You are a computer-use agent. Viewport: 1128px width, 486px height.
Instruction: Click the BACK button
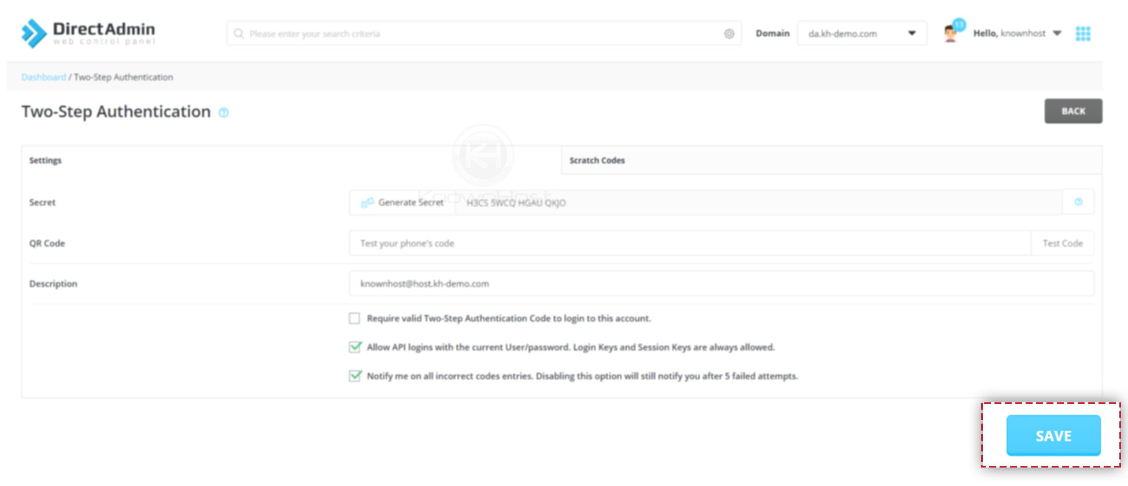tap(1073, 111)
